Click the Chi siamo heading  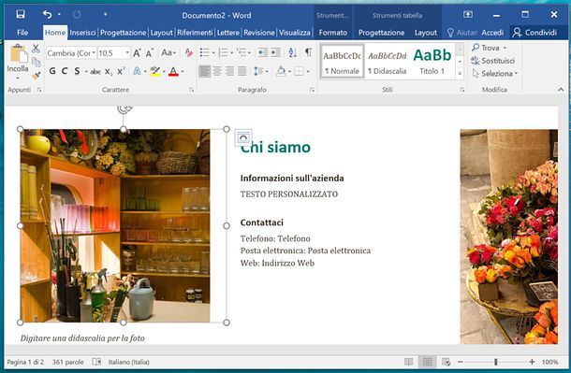[x=275, y=148]
